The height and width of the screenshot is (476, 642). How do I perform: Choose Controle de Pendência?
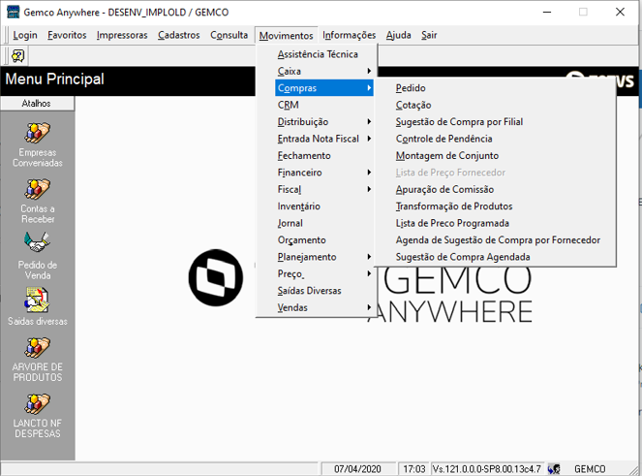[x=495, y=139]
